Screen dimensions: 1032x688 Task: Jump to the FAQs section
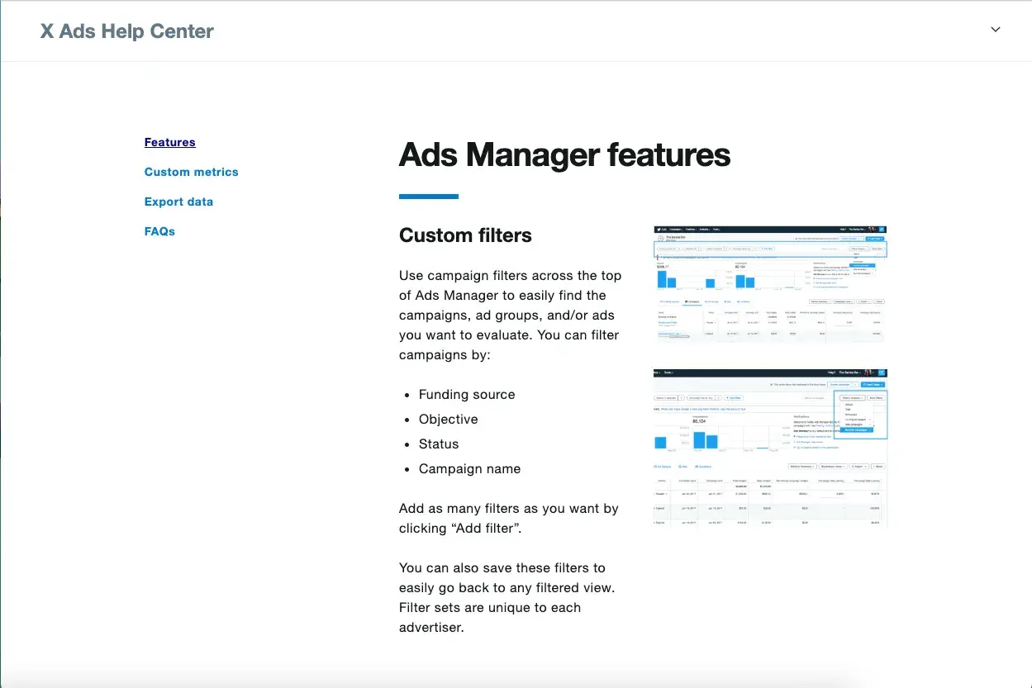pyautogui.click(x=159, y=231)
